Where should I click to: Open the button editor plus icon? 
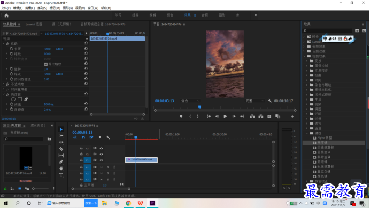[x=292, y=117]
